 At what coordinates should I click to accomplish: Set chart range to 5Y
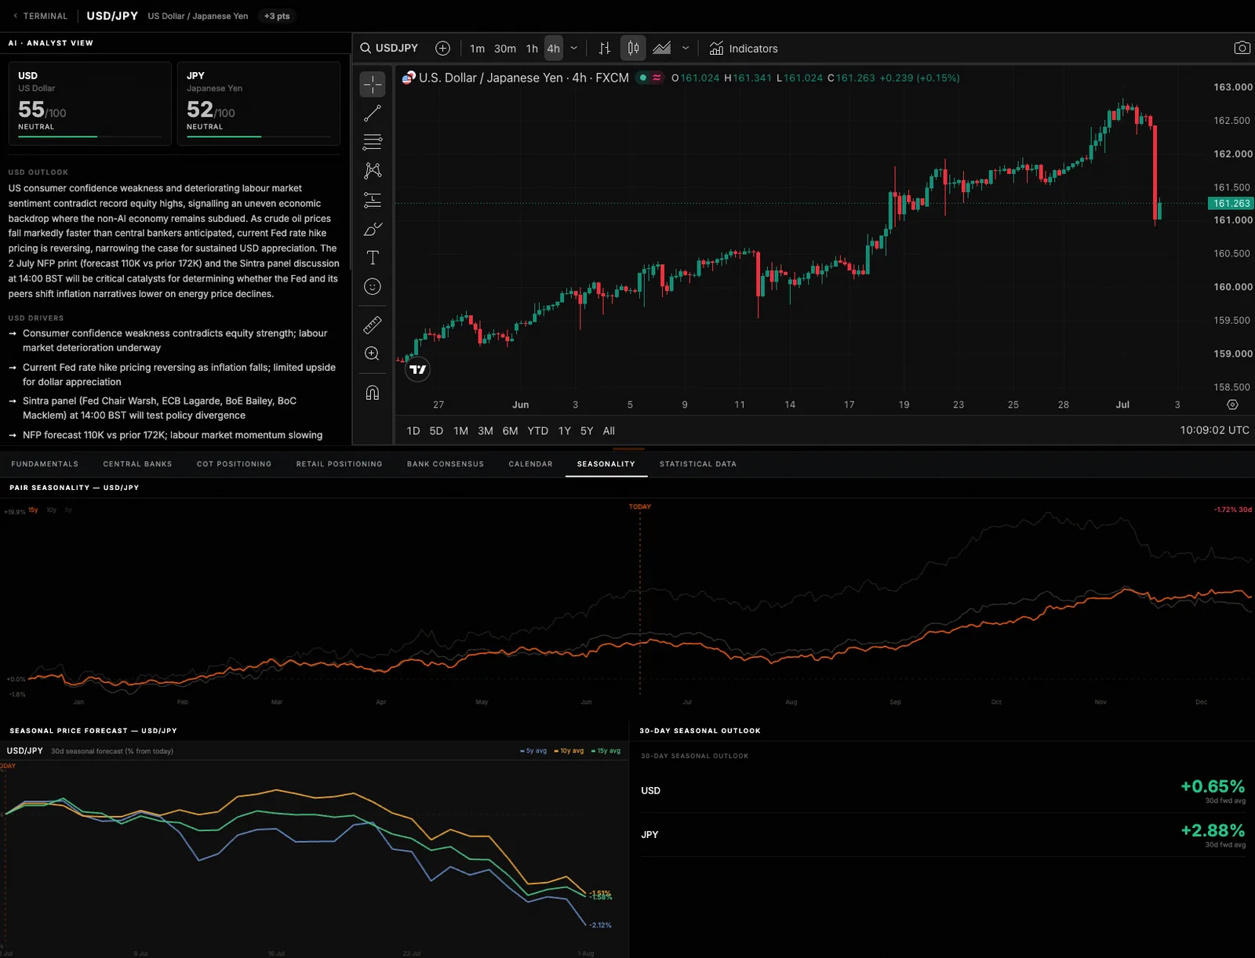587,431
